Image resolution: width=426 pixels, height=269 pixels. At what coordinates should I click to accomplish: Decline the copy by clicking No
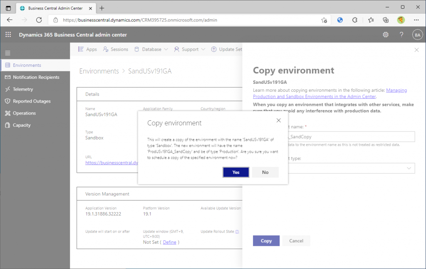pyautogui.click(x=265, y=172)
